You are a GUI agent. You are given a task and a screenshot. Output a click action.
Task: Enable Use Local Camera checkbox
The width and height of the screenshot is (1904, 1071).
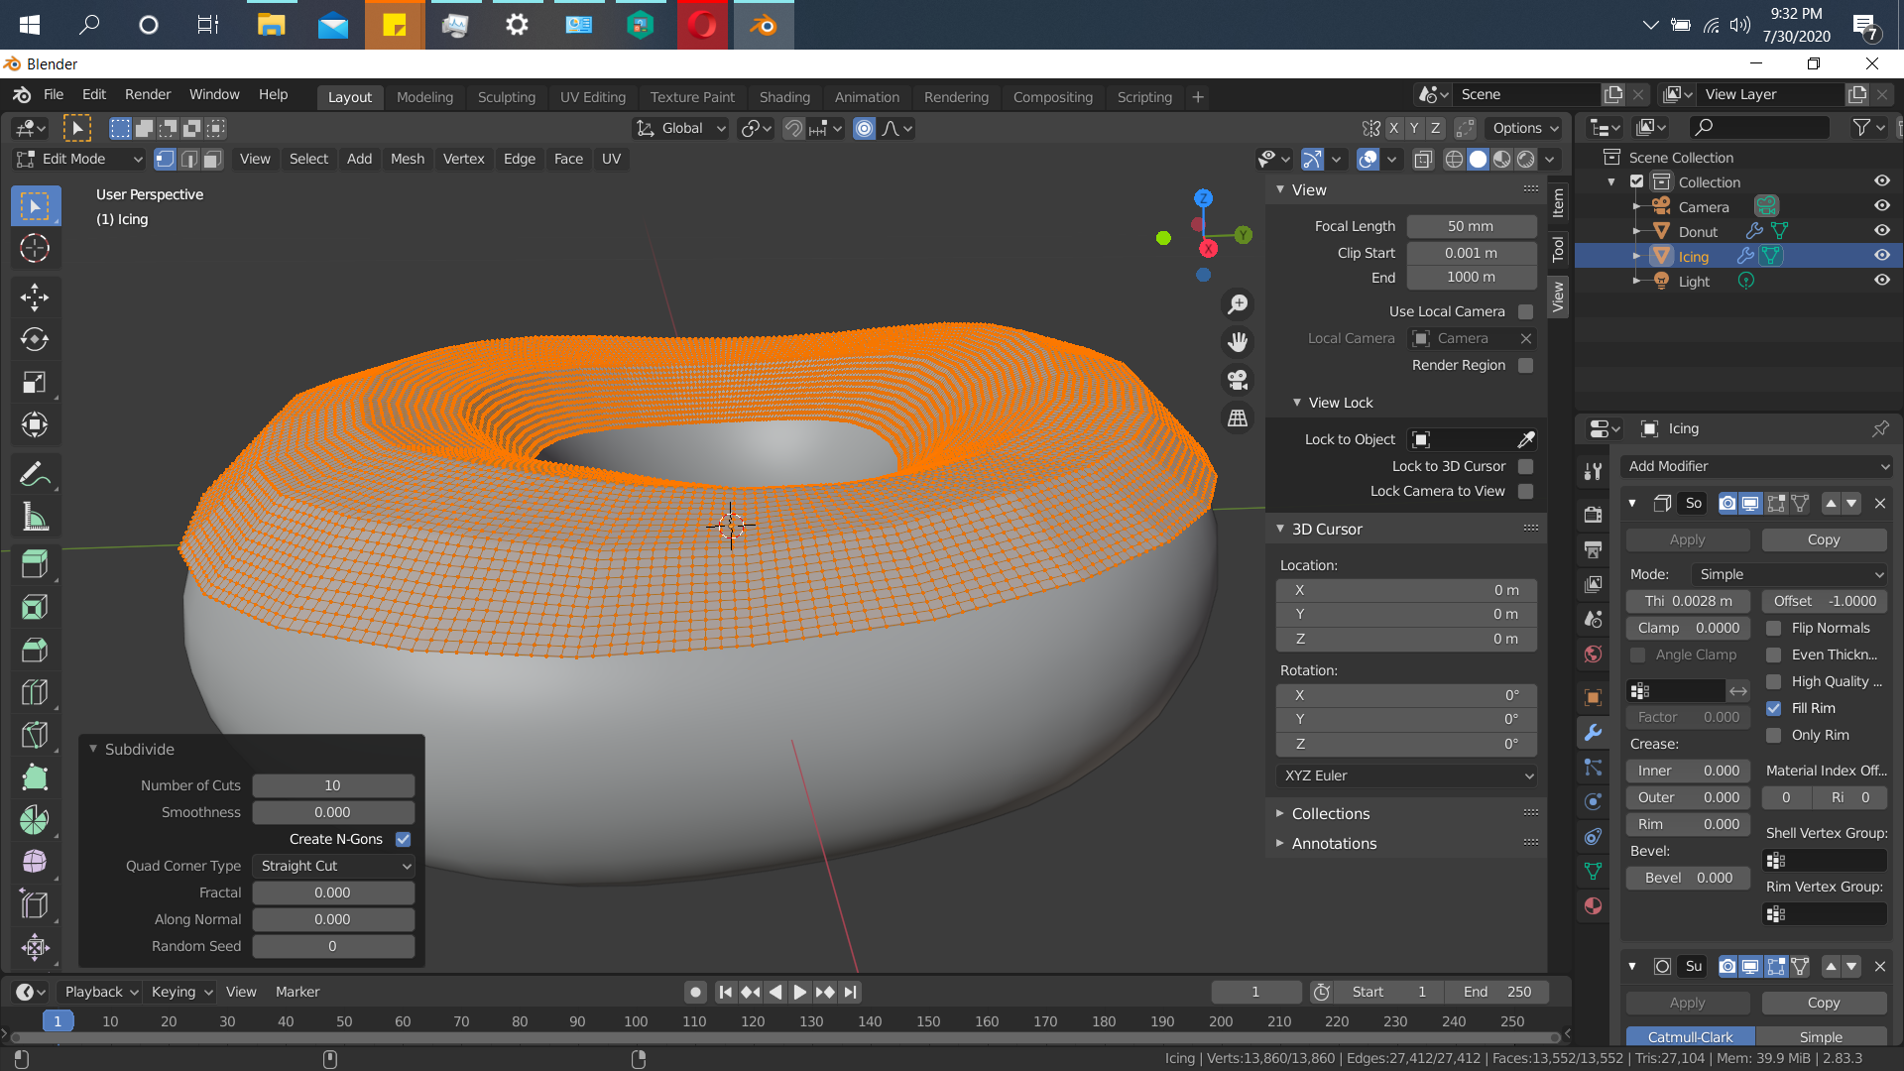(x=1525, y=311)
